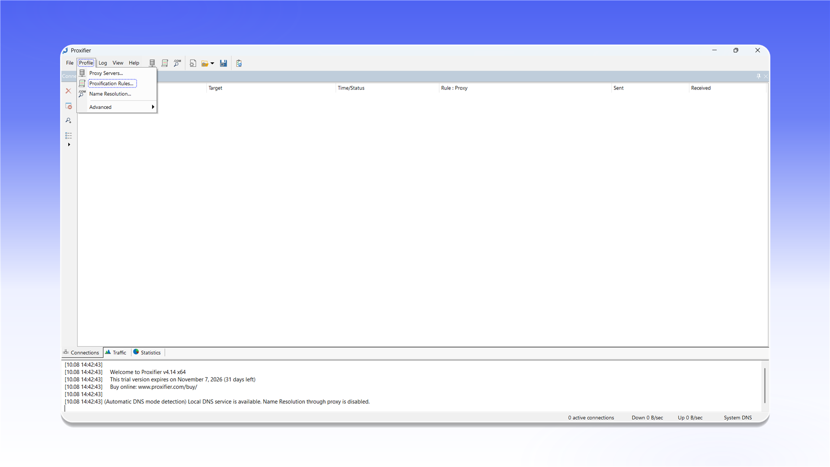830x467 pixels.
Task: Click the Proxification Rules toolbar icon
Action: pos(165,63)
